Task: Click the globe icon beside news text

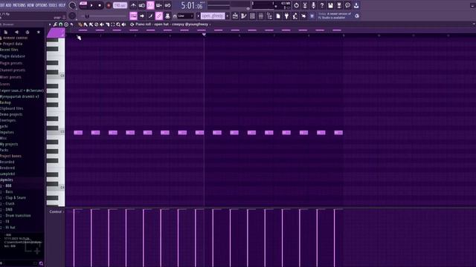Action: coord(357,16)
